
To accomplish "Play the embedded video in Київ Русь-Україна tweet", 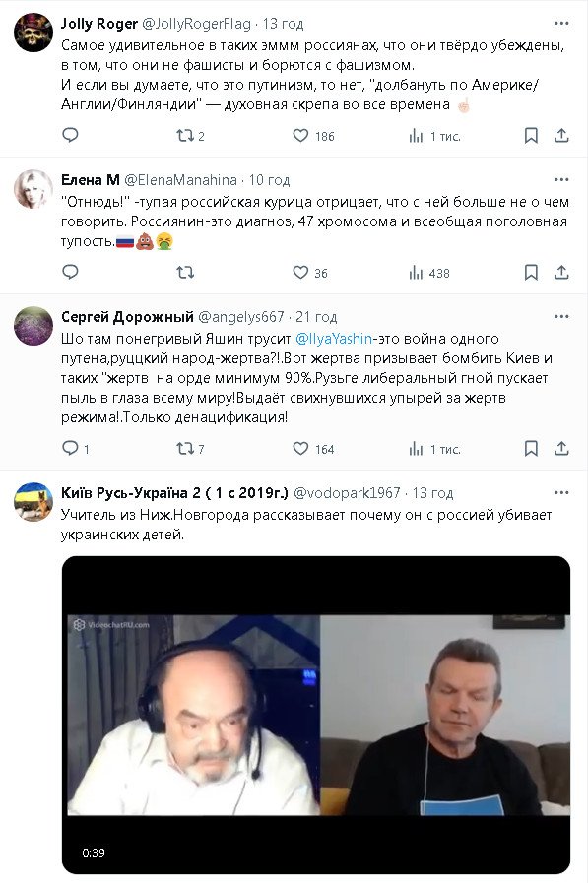I will click(x=316, y=715).
